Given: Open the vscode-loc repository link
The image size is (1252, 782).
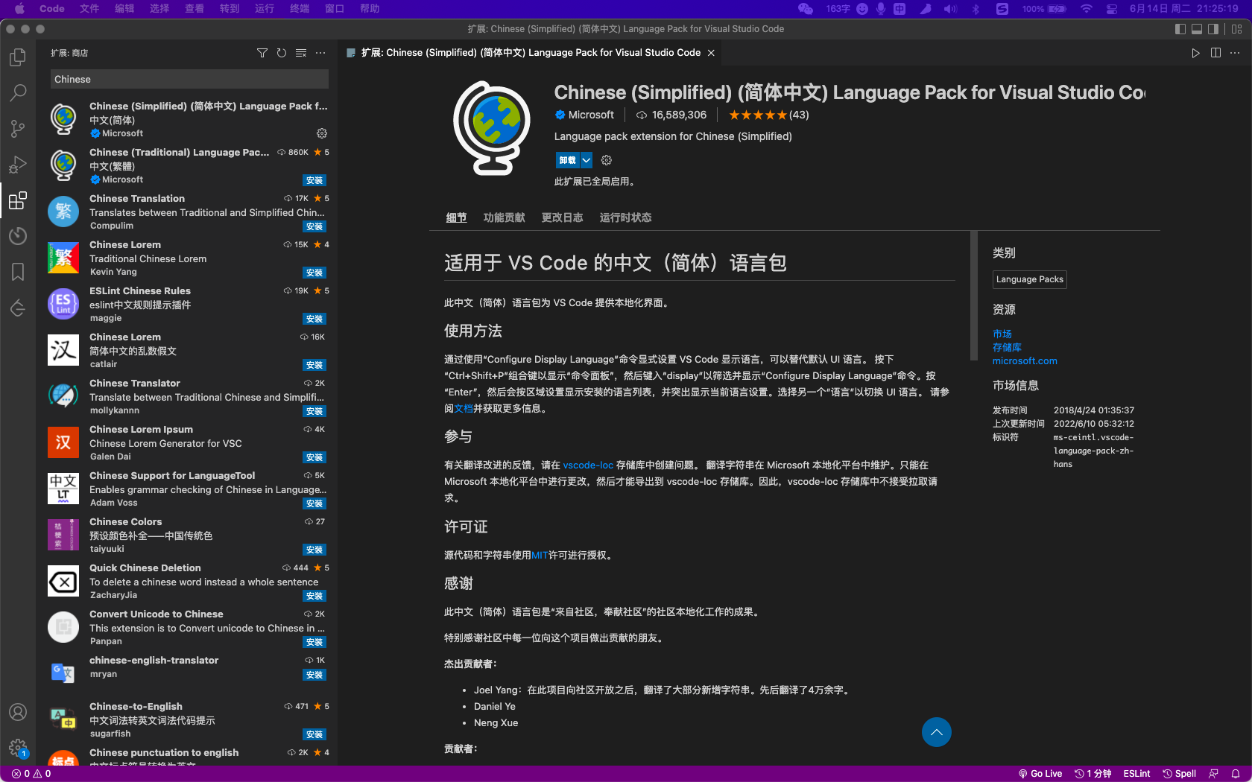Looking at the screenshot, I should [588, 465].
